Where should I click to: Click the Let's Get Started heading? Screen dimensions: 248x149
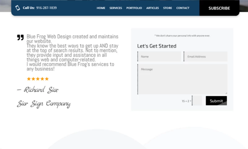point(157,46)
